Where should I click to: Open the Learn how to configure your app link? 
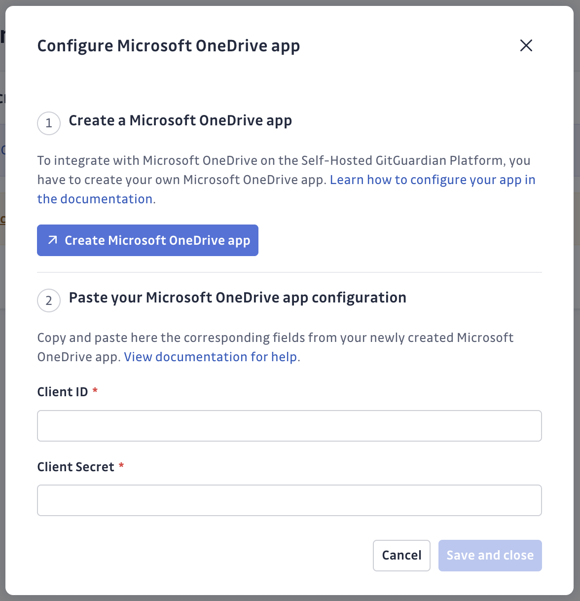coord(432,180)
